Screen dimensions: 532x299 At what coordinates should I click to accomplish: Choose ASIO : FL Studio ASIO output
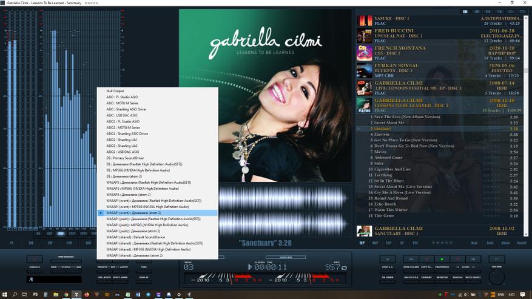tap(157, 97)
